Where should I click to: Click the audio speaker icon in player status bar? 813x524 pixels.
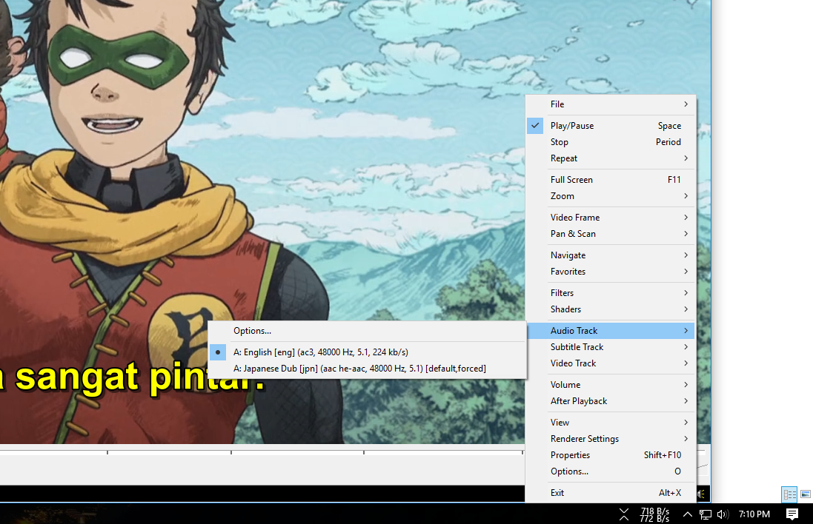tap(701, 494)
